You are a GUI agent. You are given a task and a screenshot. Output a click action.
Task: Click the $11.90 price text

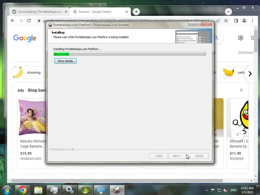(x=235, y=153)
